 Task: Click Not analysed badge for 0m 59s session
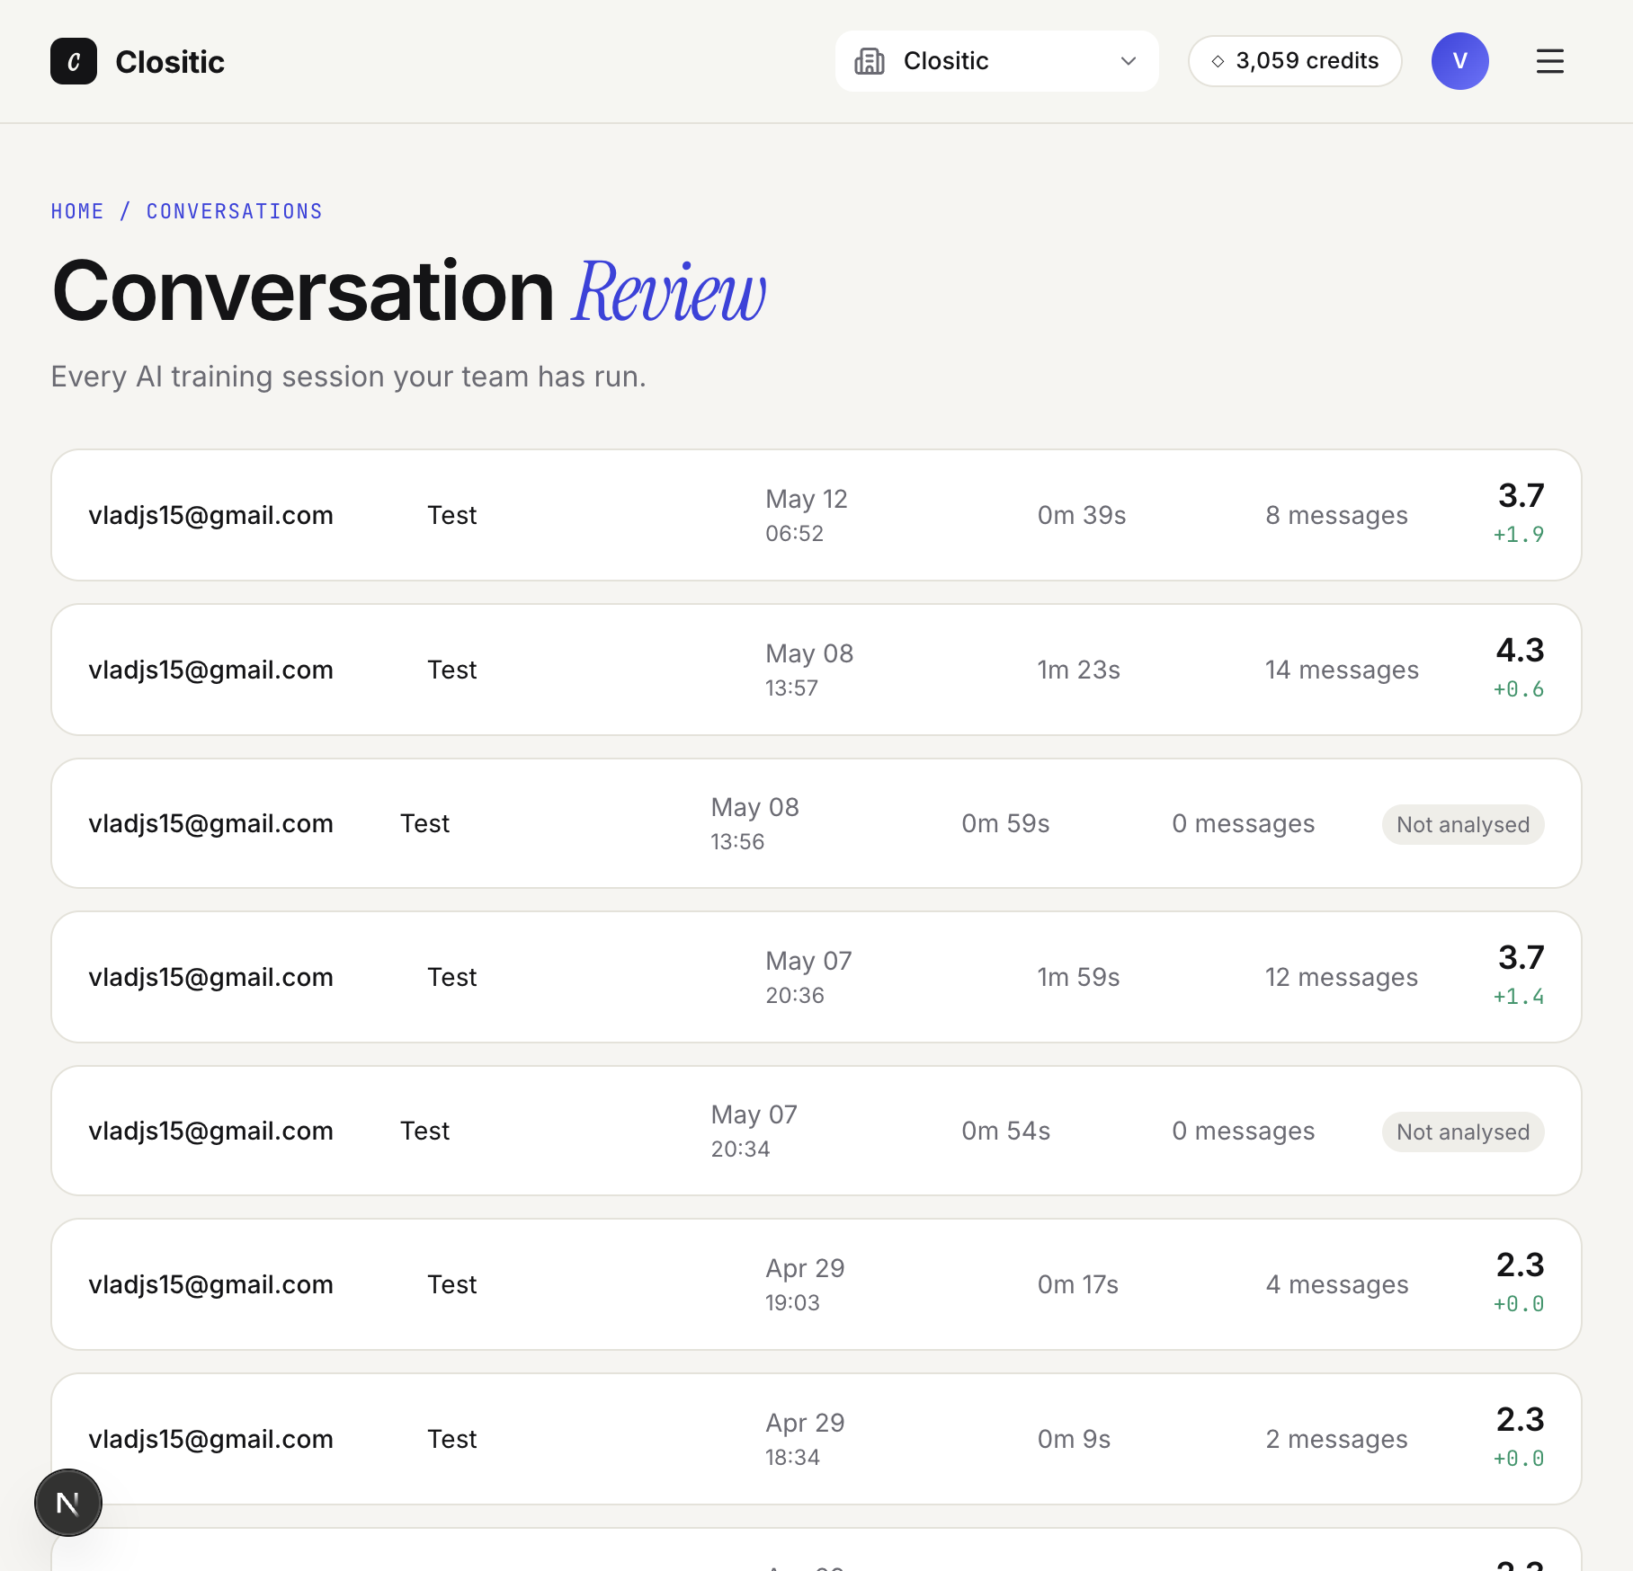1463,824
